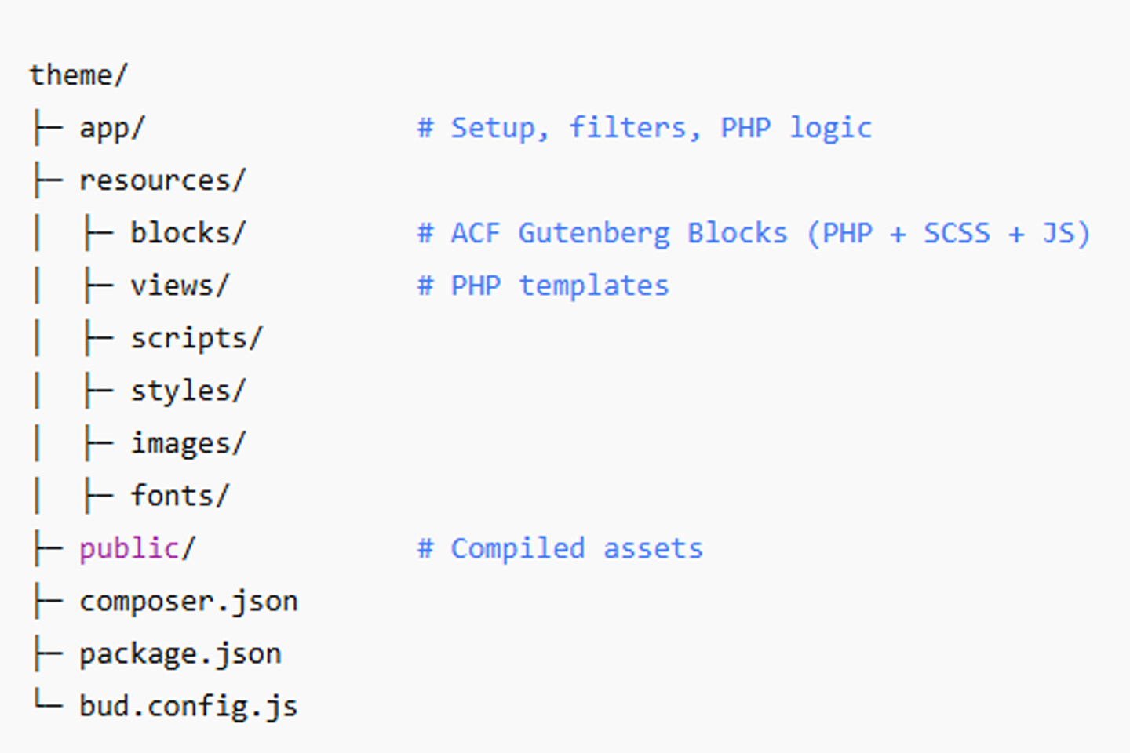The image size is (1130, 753).
Task: Click the fonts/ subfolder text
Action: [x=180, y=496]
